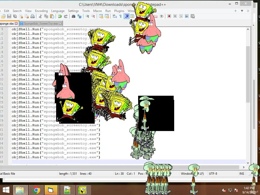The width and height of the screenshot is (260, 195).
Task: Click the vertical scrollbar thumb in editor
Action: [x=248, y=74]
